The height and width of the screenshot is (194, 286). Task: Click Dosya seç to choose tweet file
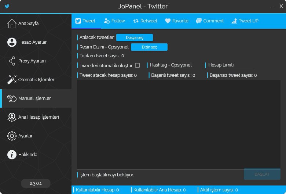pos(135,37)
